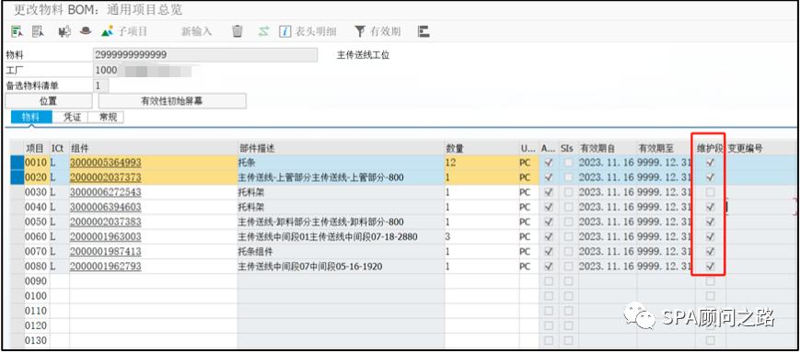Click quantity cell 3 for item 0060
This screenshot has width=801, height=353.
[x=482, y=236]
